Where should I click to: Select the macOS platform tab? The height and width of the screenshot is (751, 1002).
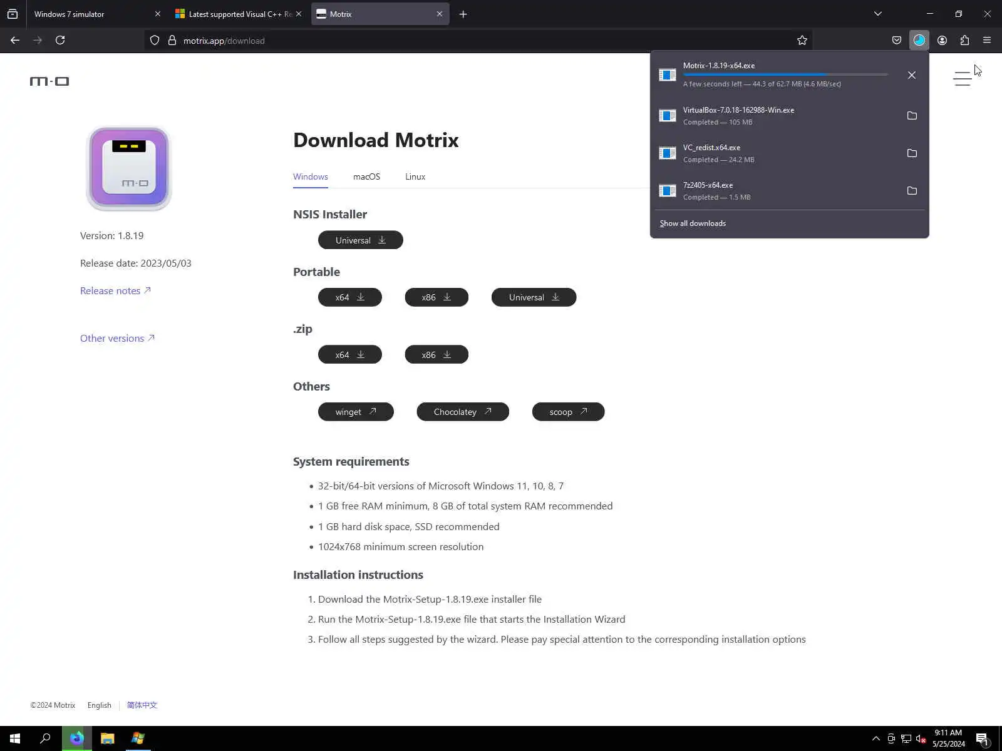(x=366, y=176)
